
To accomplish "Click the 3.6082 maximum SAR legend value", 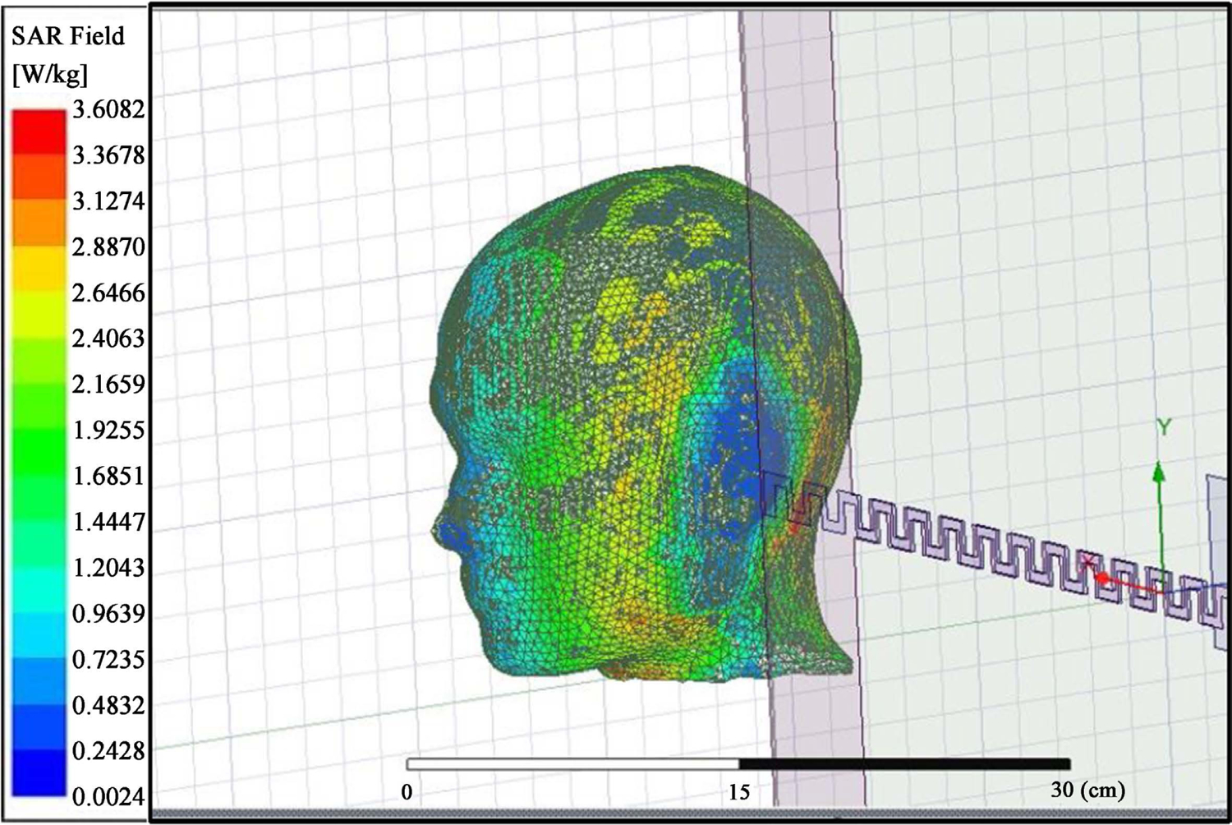I will (108, 109).
